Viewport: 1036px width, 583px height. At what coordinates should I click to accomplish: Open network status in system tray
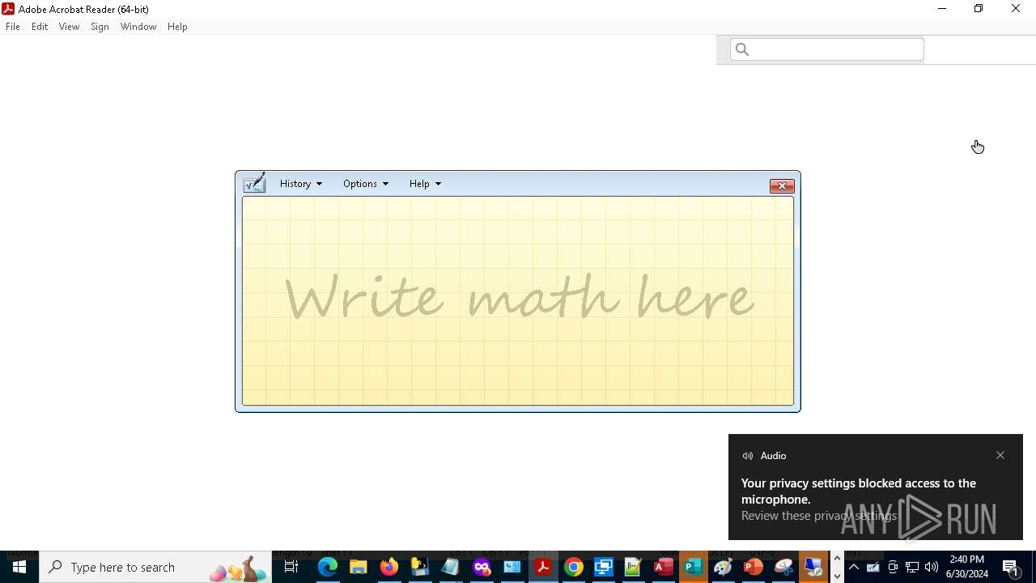pos(912,567)
